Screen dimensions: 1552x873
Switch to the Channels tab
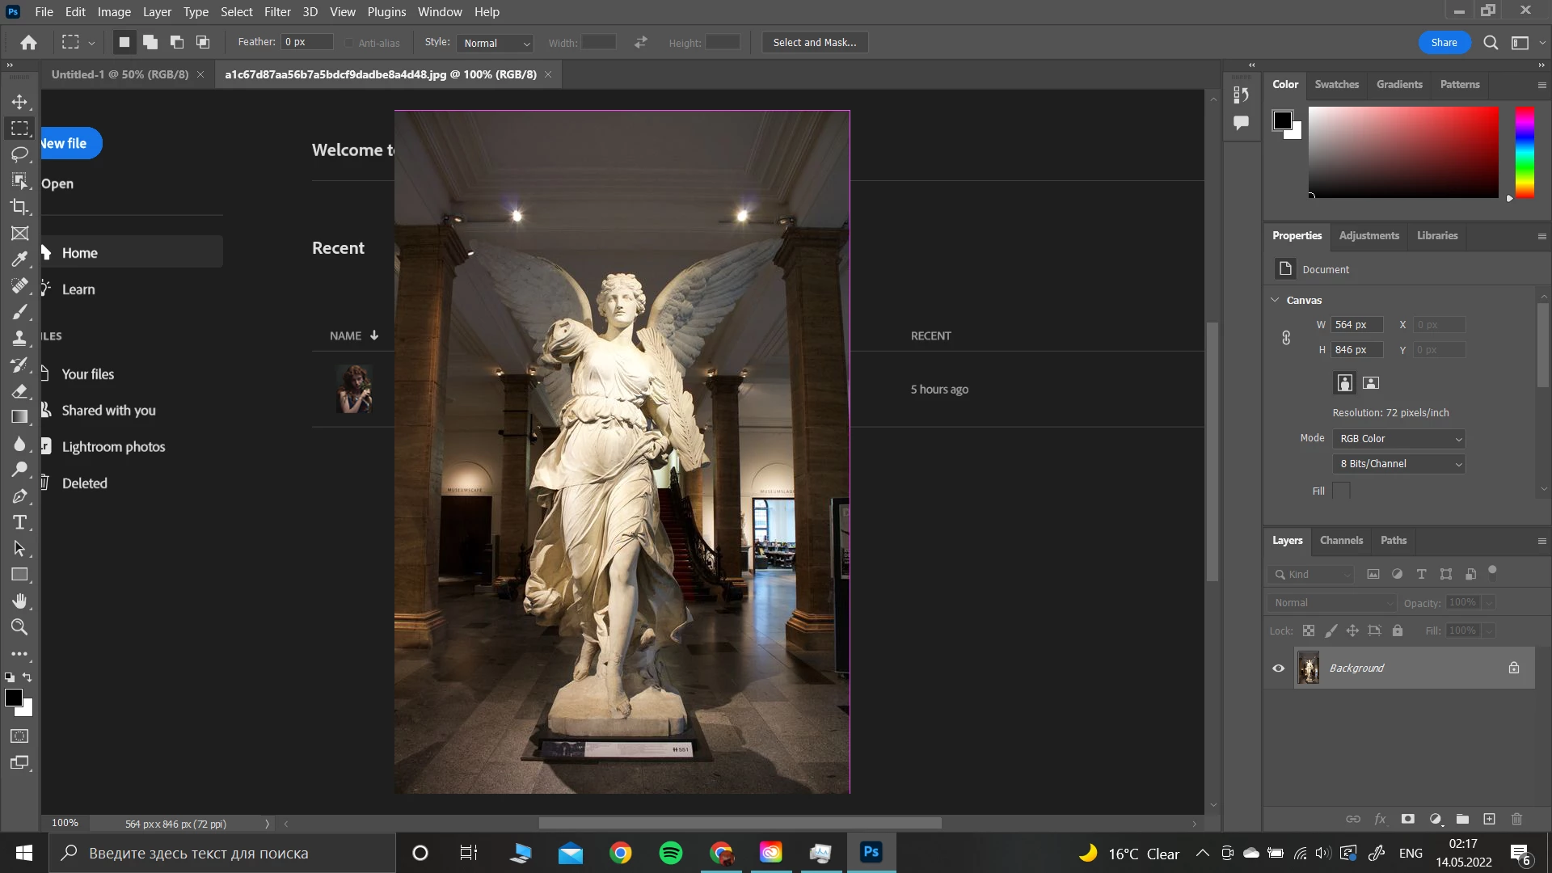(1341, 540)
